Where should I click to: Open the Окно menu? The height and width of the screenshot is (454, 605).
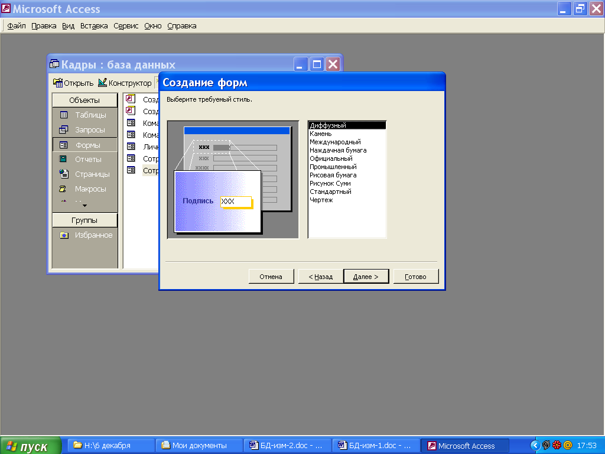coord(153,26)
